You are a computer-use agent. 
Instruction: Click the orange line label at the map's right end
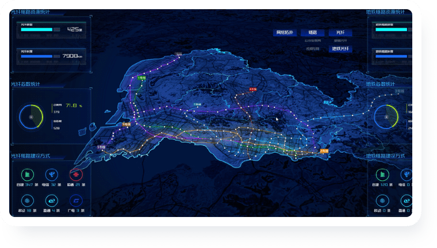[324, 151]
